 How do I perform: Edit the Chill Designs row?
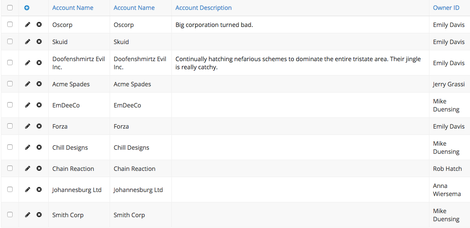[28, 148]
